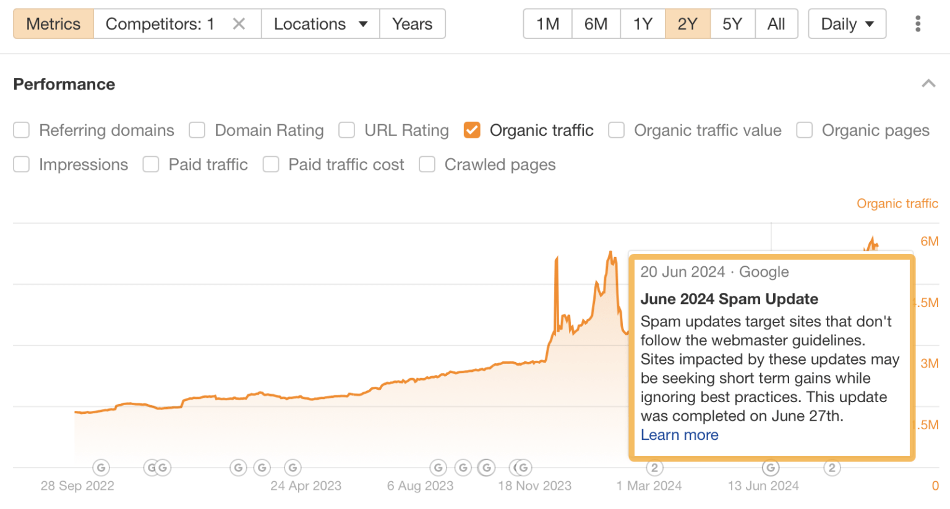Open the Daily granularity dropdown
The height and width of the screenshot is (509, 950).
point(847,24)
